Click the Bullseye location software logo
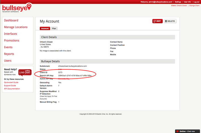 coord(17,8)
